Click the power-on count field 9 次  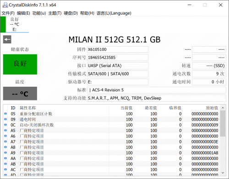click(x=209, y=74)
